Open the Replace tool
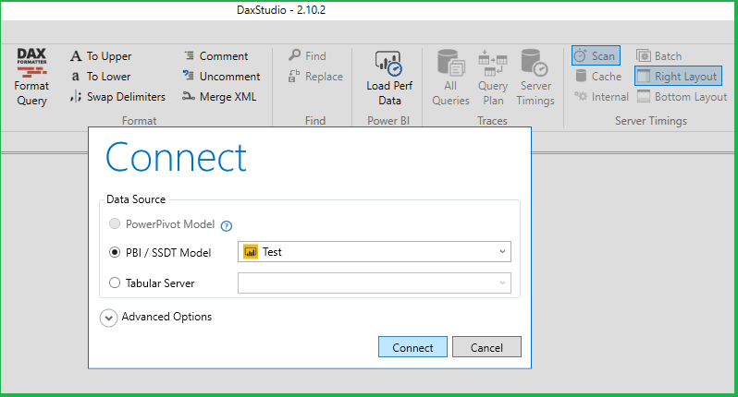738x397 pixels. [x=315, y=77]
